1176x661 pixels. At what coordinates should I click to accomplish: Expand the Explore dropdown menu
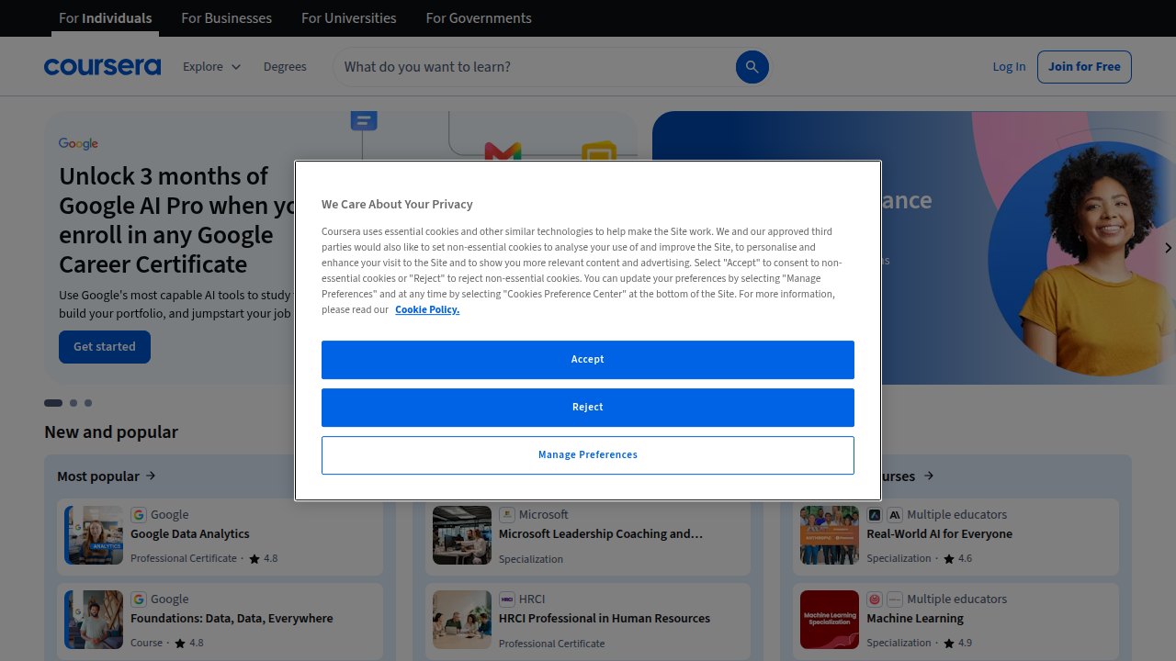tap(211, 67)
